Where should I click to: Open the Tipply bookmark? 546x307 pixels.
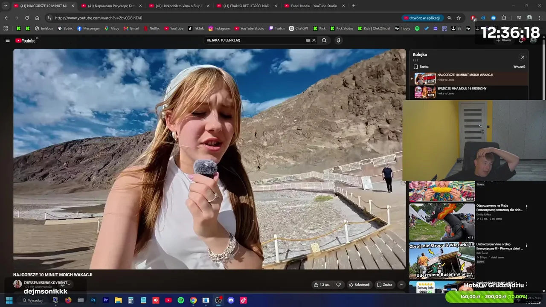[402, 29]
